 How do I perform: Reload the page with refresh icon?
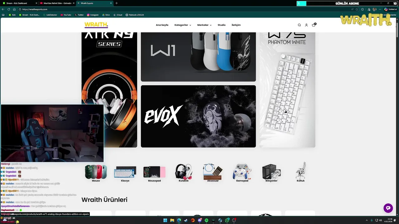9,9
